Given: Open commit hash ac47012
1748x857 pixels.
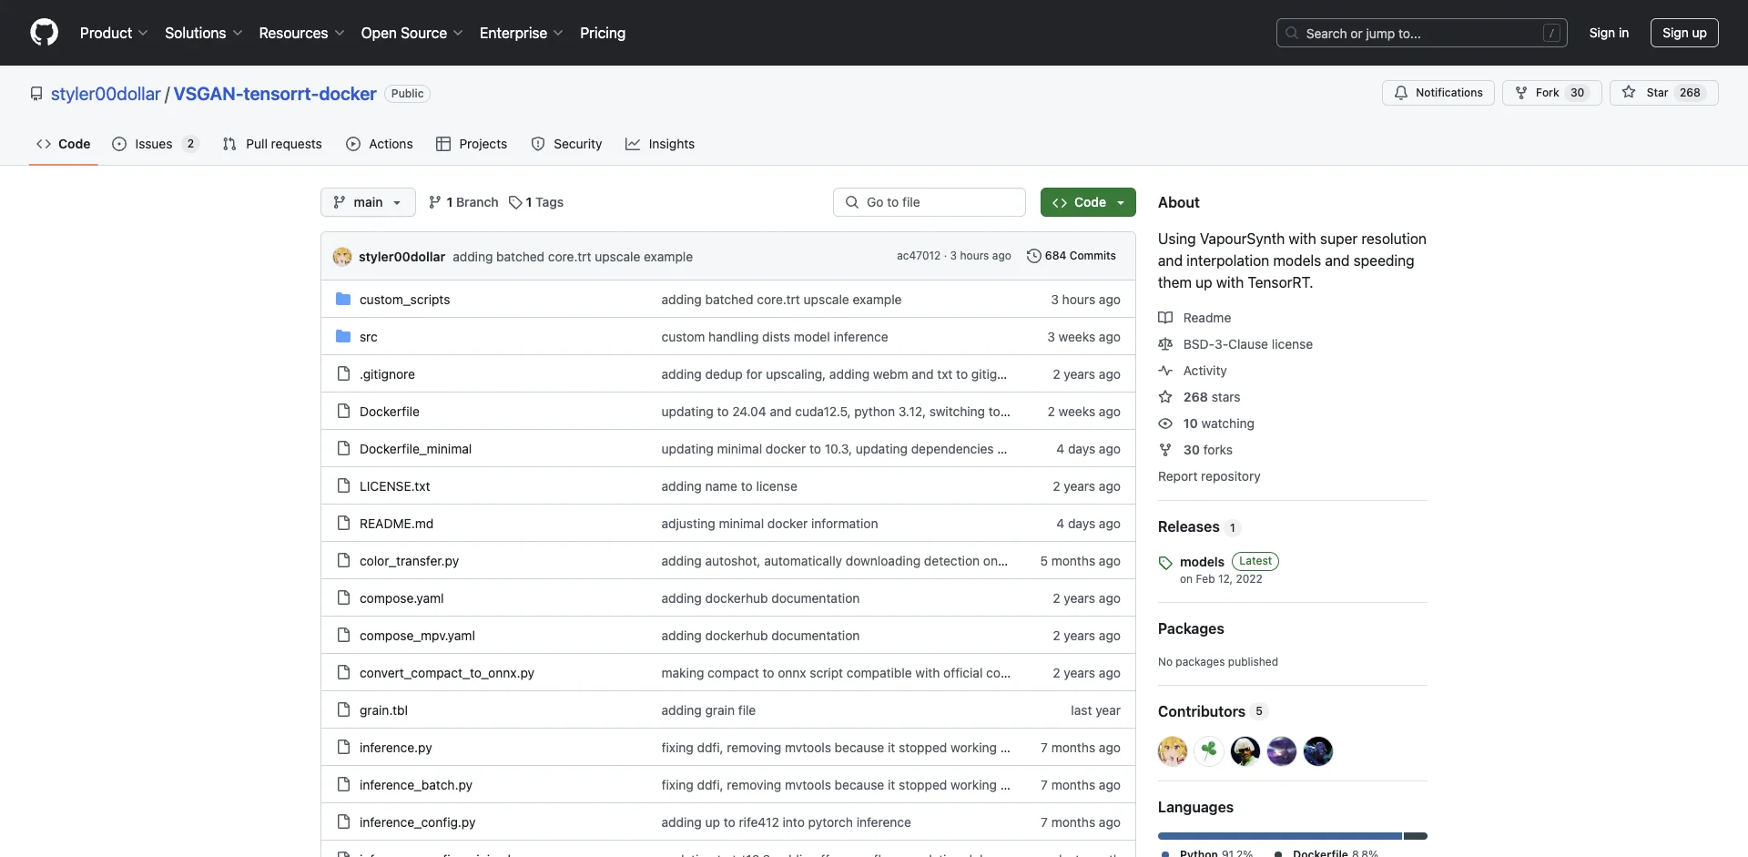Looking at the screenshot, I should [x=918, y=256].
